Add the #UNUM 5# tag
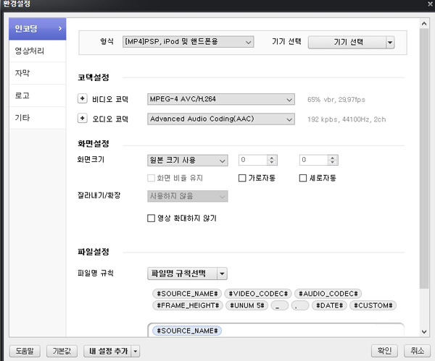Image resolution: width=435 pixels, height=361 pixels. tap(247, 305)
